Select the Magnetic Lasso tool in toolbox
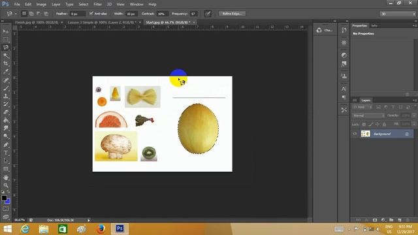The width and height of the screenshot is (418, 235). (x=6, y=48)
